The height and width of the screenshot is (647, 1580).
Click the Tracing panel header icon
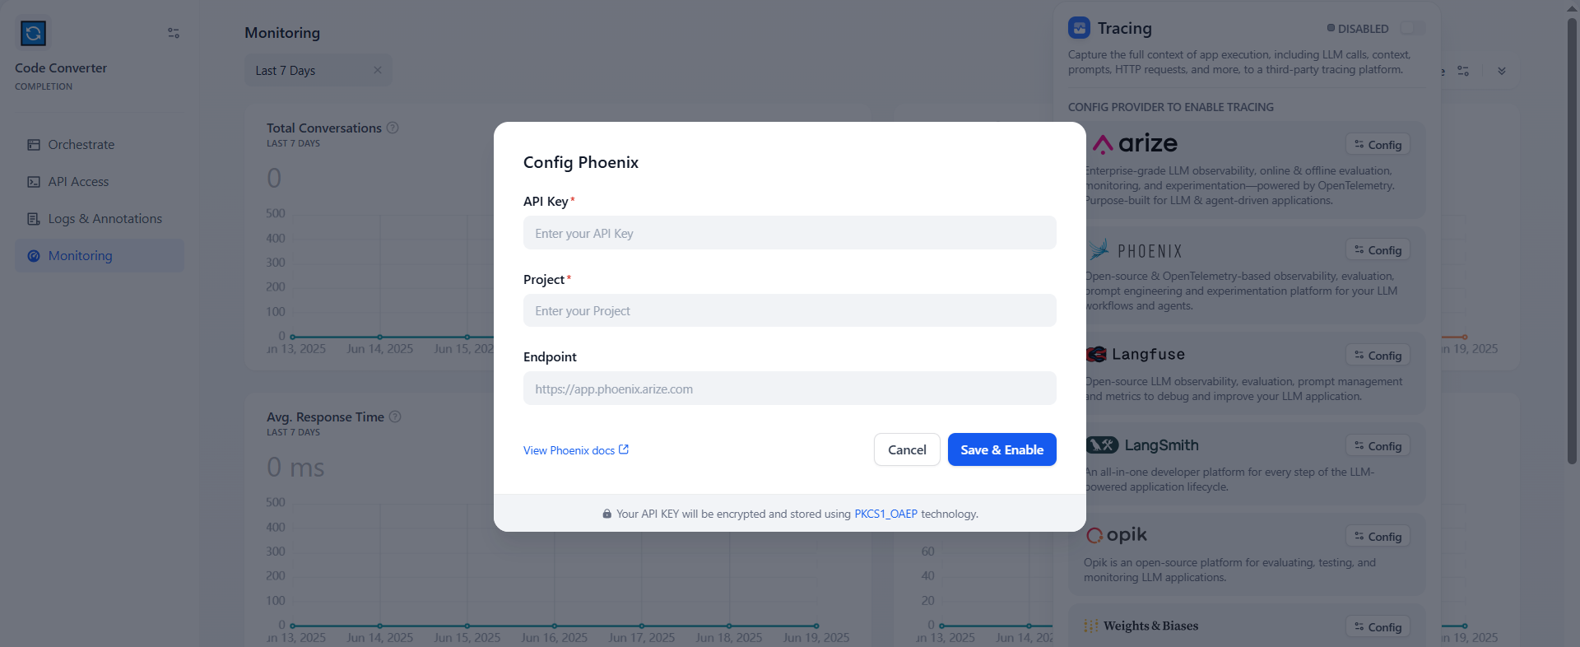1079,28
